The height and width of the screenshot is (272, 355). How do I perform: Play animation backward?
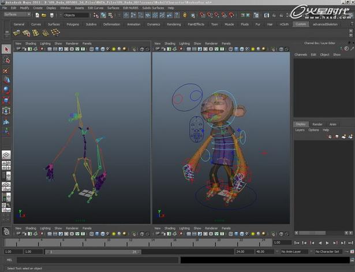pyautogui.click(x=320, y=243)
